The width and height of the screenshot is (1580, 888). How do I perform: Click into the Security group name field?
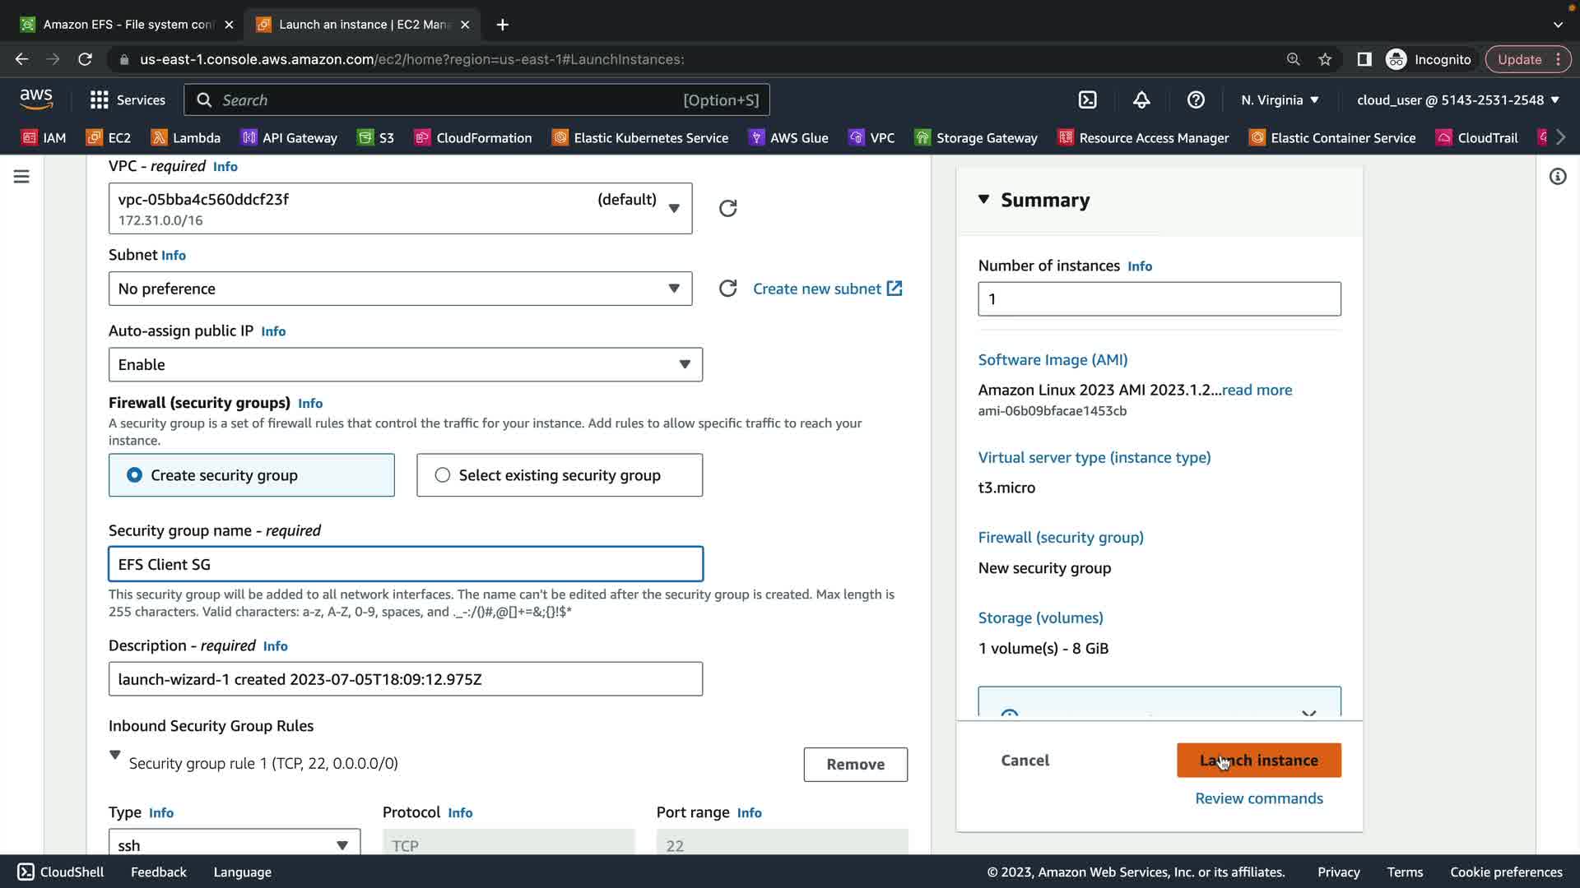[x=405, y=564]
